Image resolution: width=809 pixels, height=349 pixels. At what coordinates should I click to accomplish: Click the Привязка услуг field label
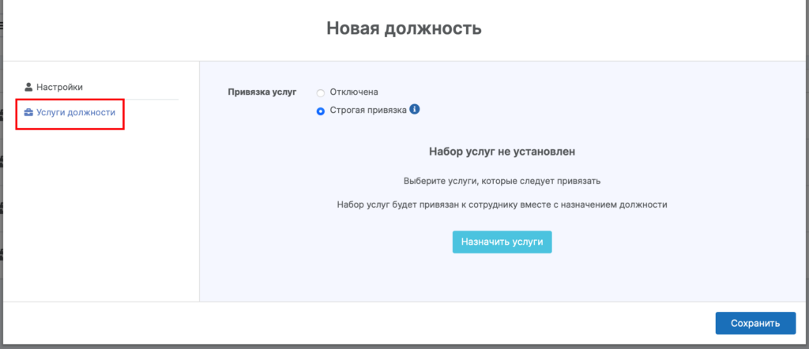262,92
